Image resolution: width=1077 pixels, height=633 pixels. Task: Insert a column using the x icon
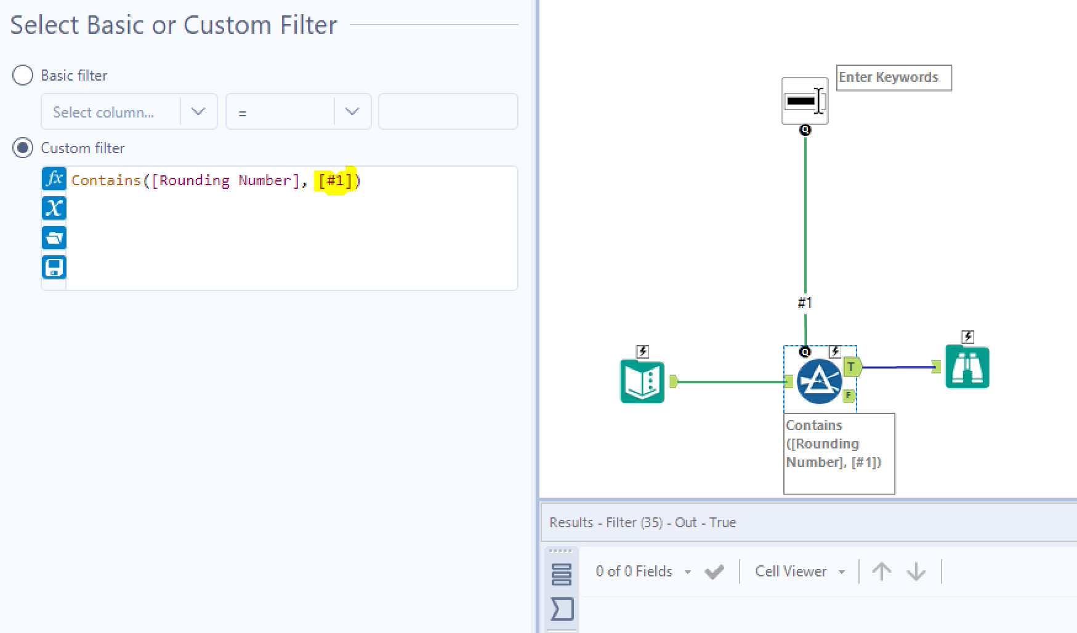(x=54, y=208)
